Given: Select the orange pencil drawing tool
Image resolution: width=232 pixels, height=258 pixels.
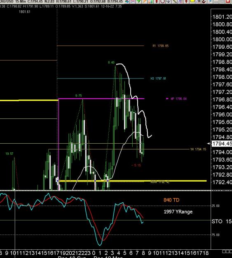Looking at the screenshot, I should [145, 2].
